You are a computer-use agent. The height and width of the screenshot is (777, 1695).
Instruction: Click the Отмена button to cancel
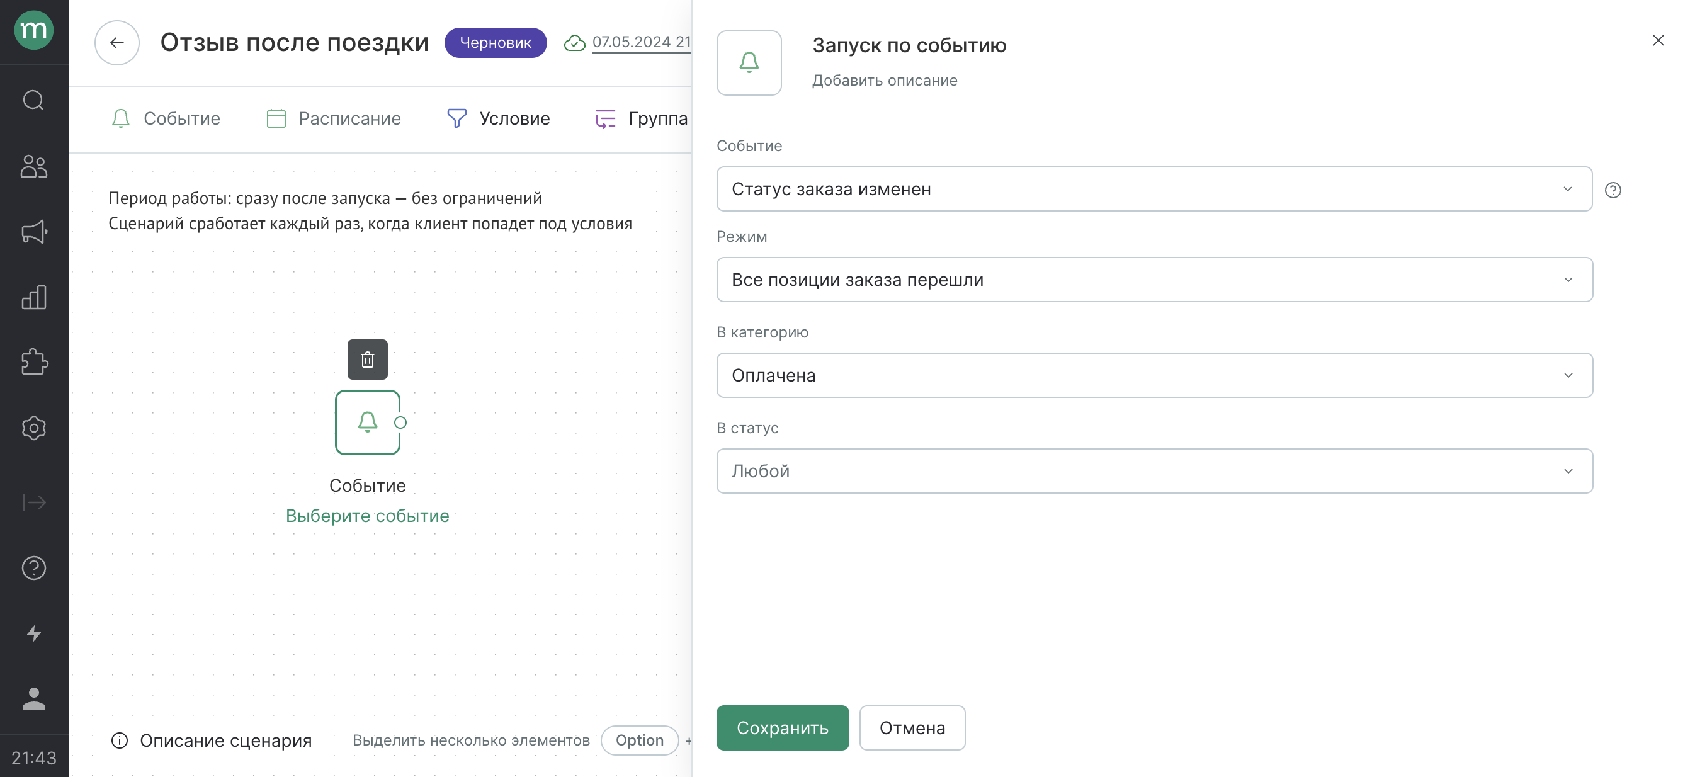coord(911,727)
